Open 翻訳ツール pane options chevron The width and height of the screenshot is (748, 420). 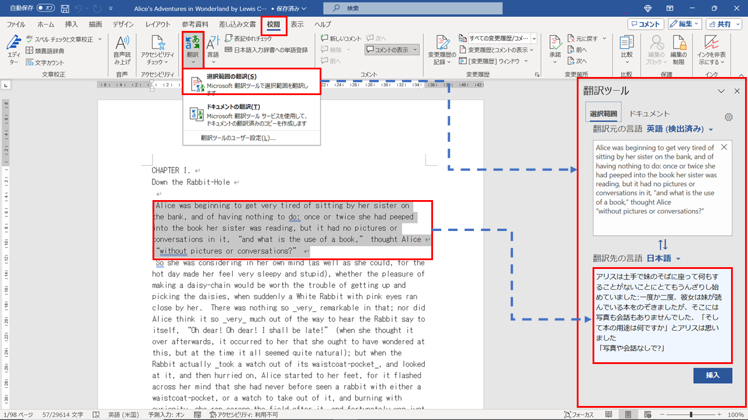721,91
